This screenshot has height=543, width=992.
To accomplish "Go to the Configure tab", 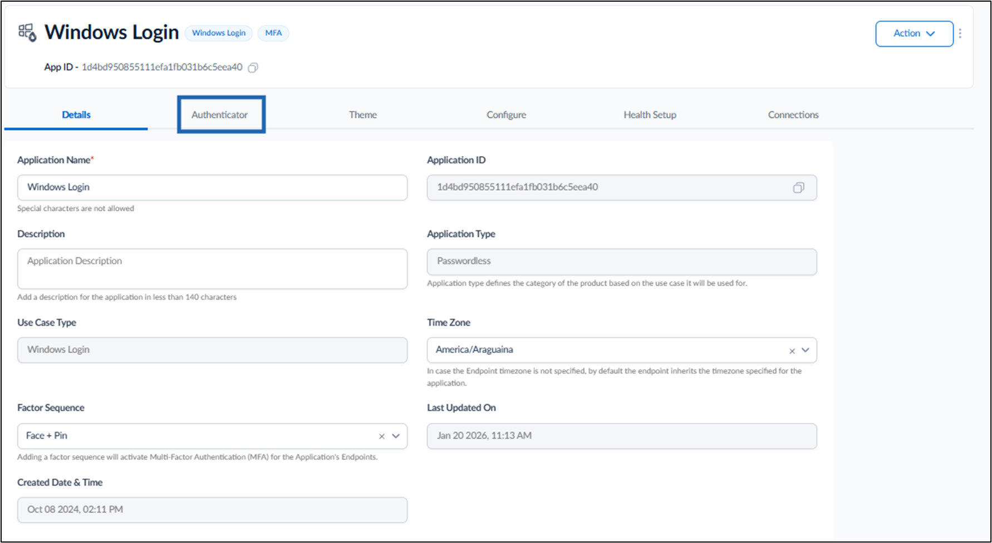I will [506, 114].
